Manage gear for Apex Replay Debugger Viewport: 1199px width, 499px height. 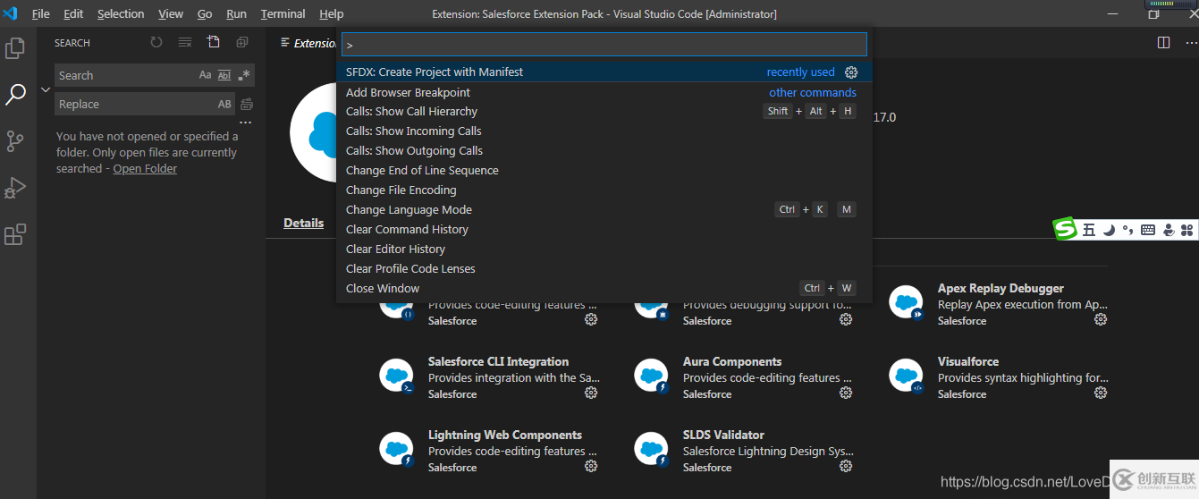coord(1101,319)
